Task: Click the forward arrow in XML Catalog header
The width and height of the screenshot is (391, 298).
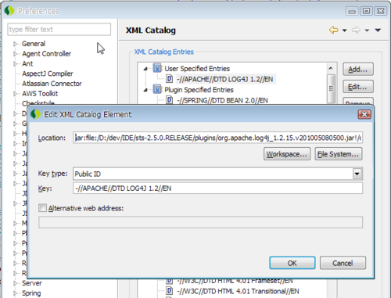Action: [x=356, y=30]
